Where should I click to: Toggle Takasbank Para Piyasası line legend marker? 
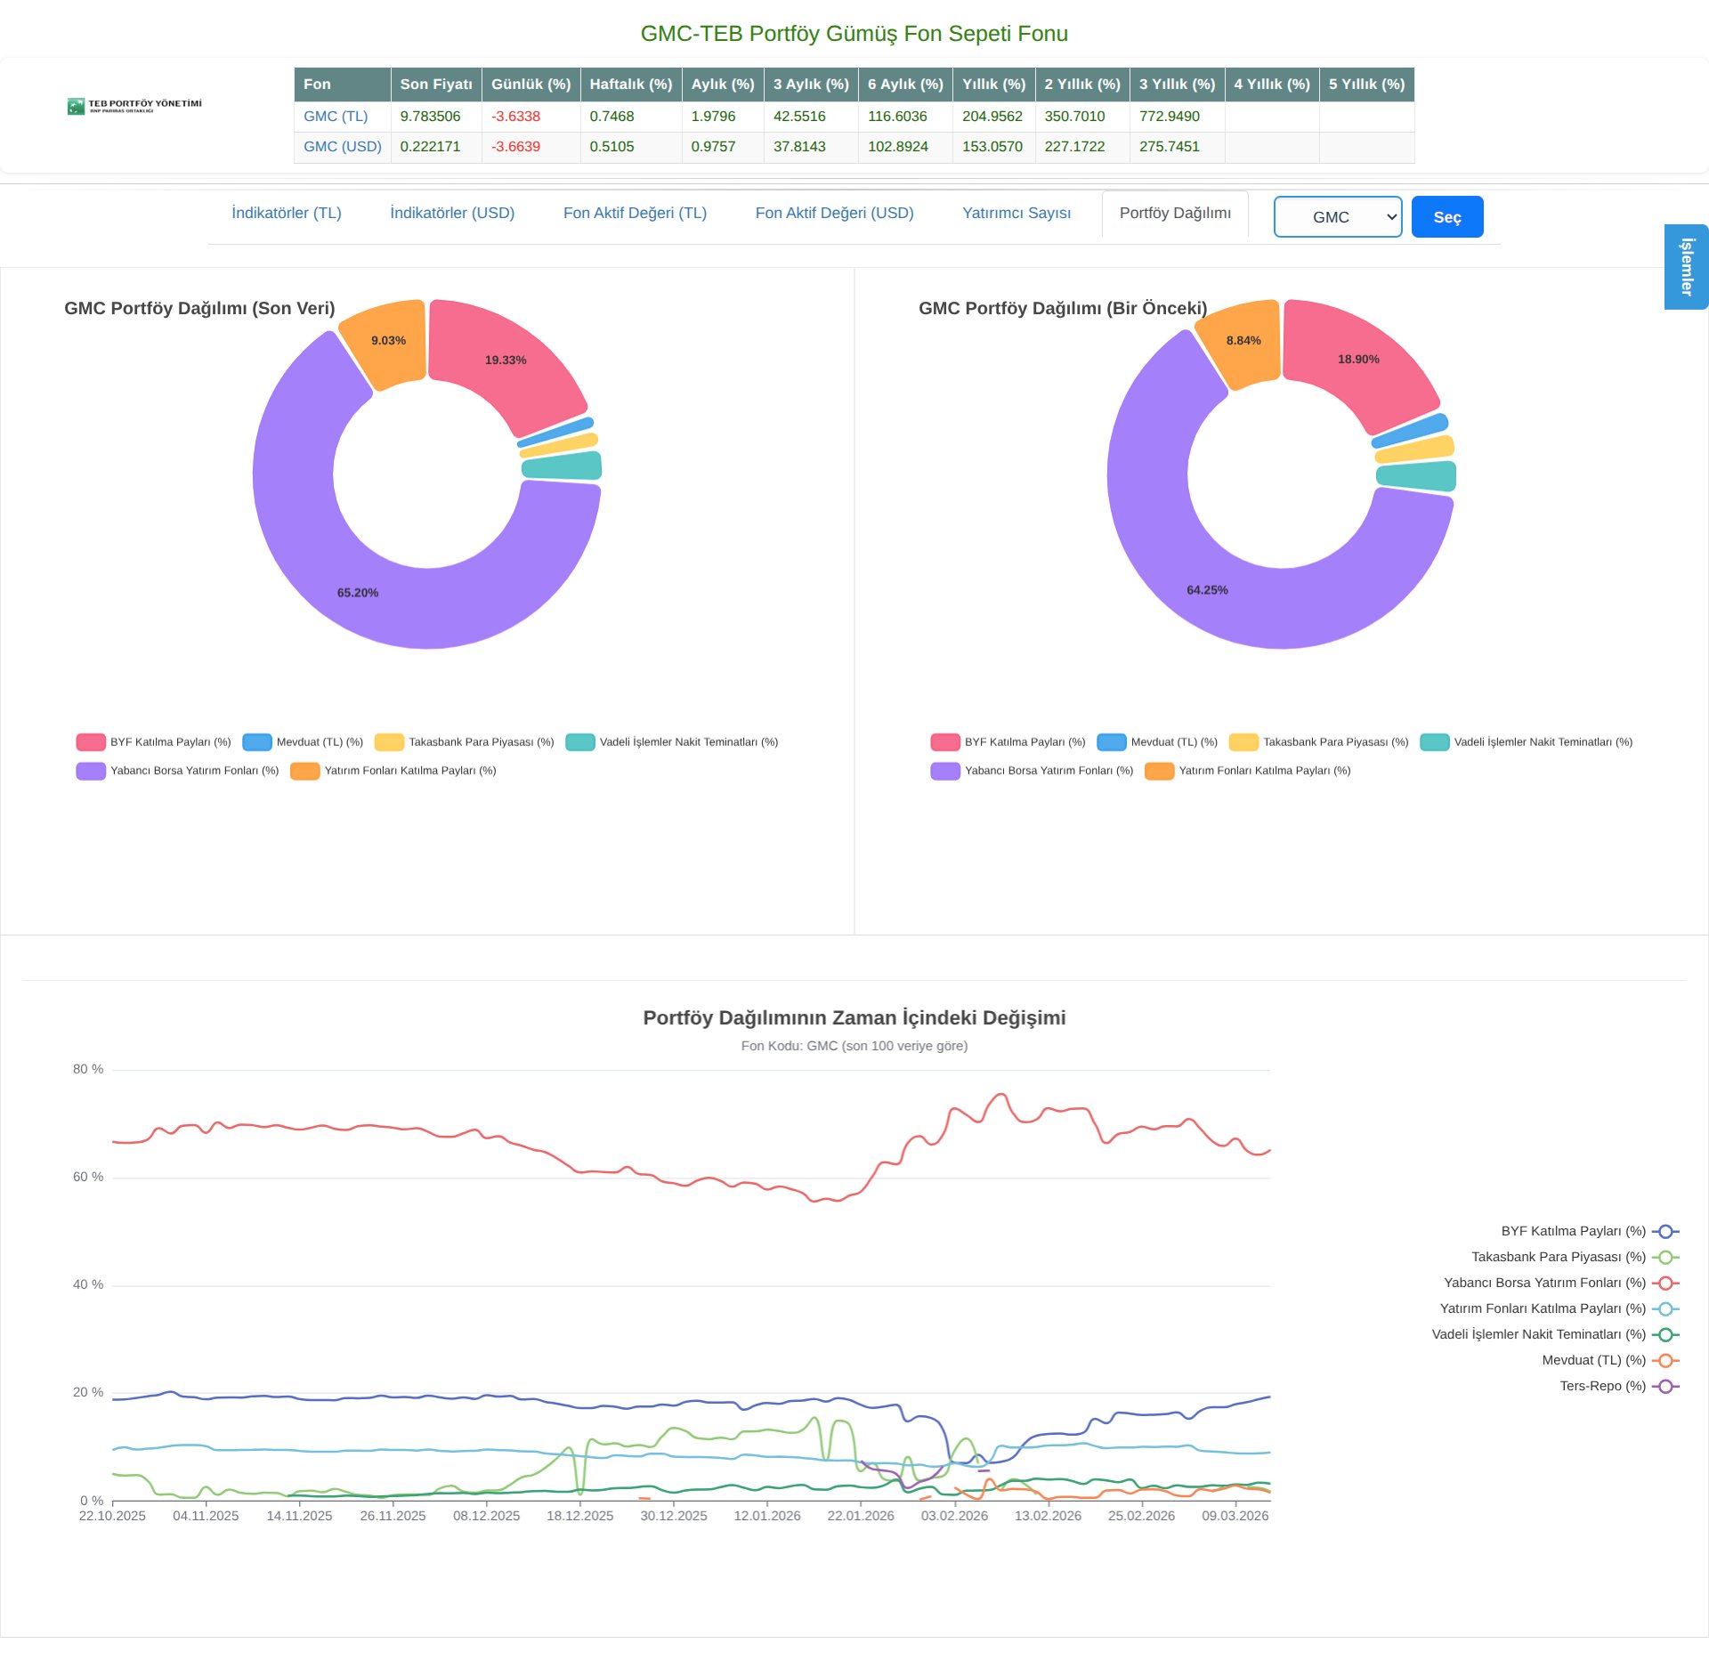click(1664, 1258)
